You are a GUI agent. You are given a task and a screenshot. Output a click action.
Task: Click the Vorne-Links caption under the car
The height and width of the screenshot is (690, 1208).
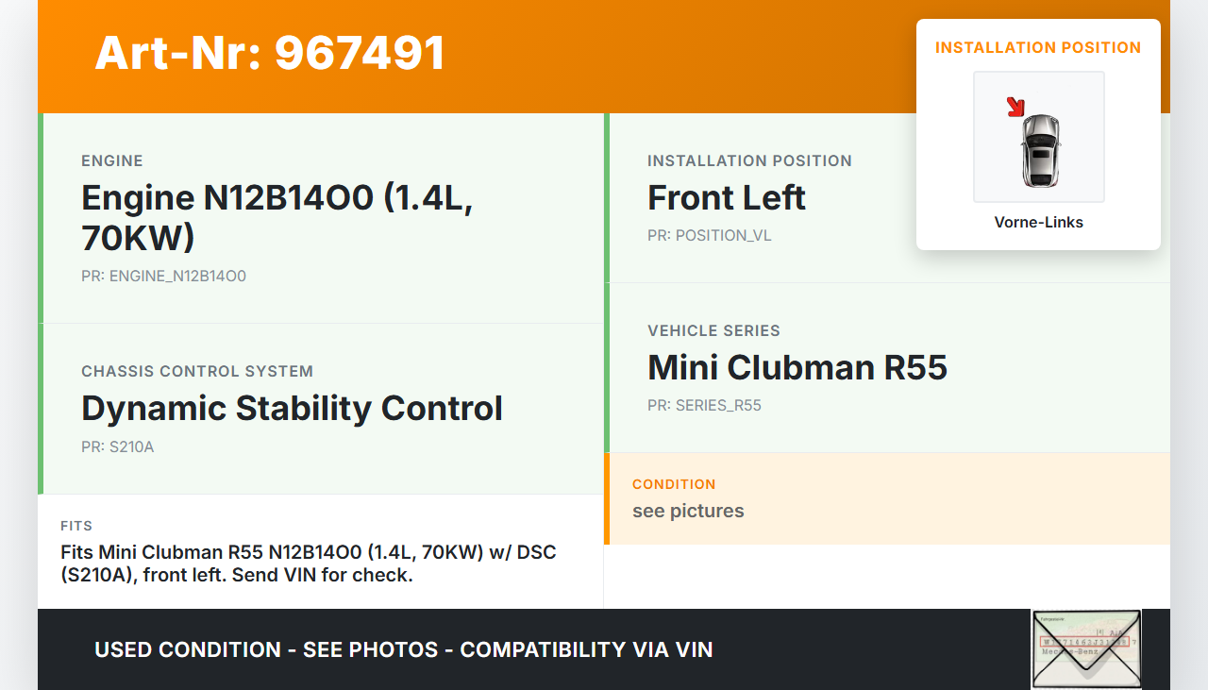click(x=1038, y=223)
